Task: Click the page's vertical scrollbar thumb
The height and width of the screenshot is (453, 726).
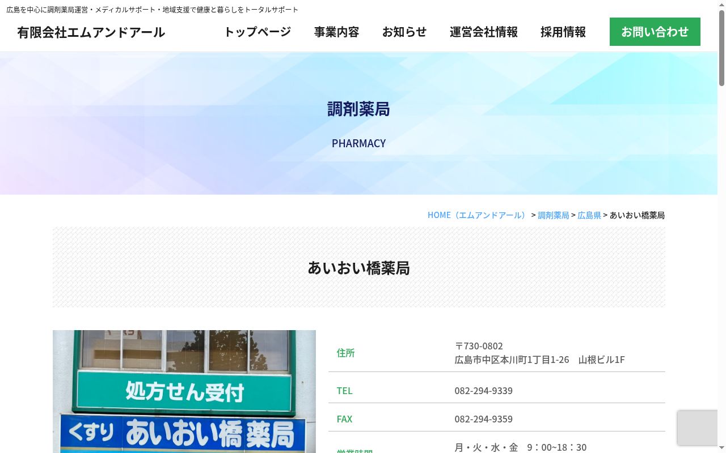Action: tap(721, 48)
